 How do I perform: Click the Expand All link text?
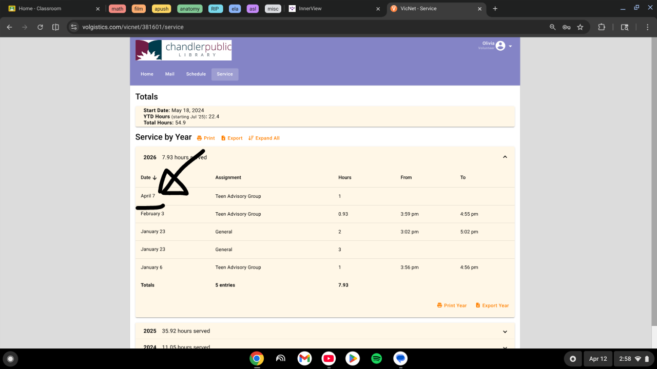coord(267,138)
